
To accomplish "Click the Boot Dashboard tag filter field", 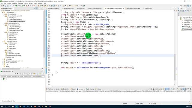I will pos(22,76).
